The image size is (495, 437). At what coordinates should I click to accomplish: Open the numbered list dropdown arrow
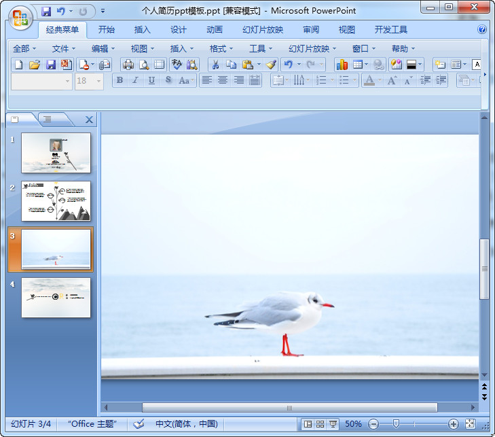(x=332, y=80)
